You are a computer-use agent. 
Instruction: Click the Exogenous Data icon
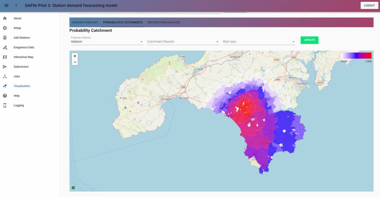tap(5, 47)
